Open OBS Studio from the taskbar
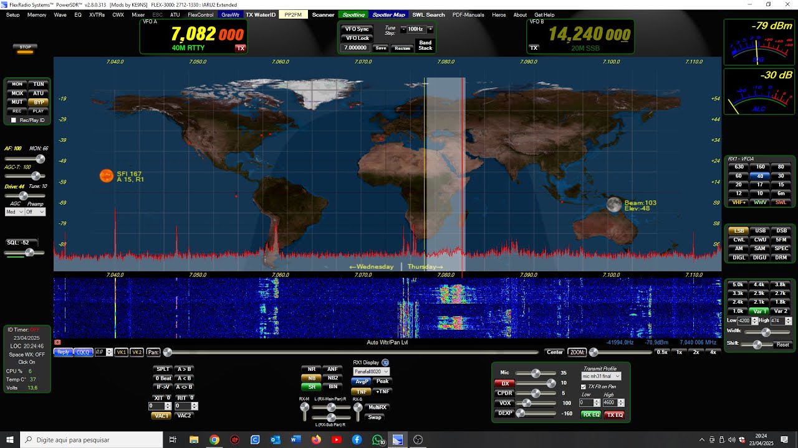This screenshot has height=448, width=798. 418,440
